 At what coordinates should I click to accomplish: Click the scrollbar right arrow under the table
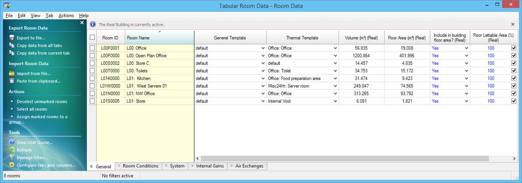click(514, 158)
